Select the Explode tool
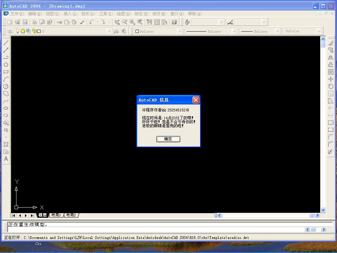 (331, 152)
